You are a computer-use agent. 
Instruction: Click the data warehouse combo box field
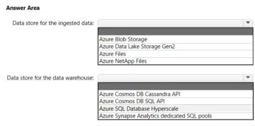click(171, 78)
